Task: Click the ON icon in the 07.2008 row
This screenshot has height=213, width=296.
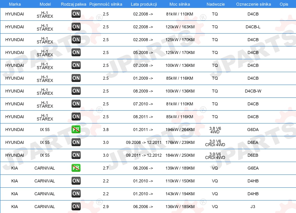Action: [76, 65]
